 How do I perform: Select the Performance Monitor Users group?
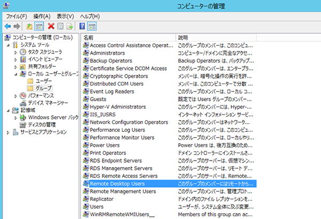[122, 138]
